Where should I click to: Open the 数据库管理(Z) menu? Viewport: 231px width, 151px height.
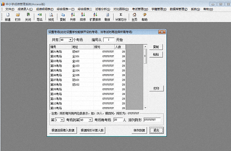pyautogui.click(x=179, y=9)
